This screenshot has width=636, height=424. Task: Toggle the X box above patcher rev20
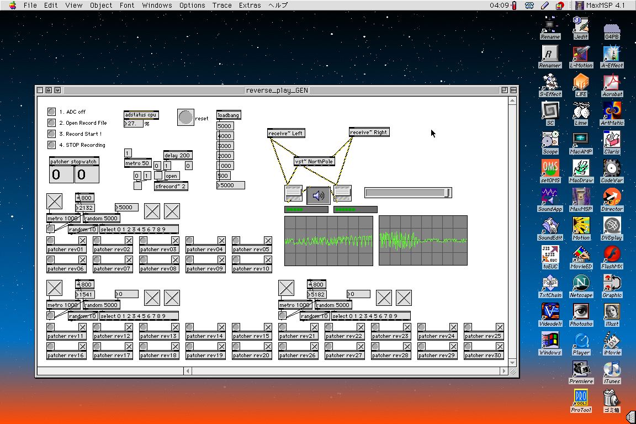pos(268,346)
